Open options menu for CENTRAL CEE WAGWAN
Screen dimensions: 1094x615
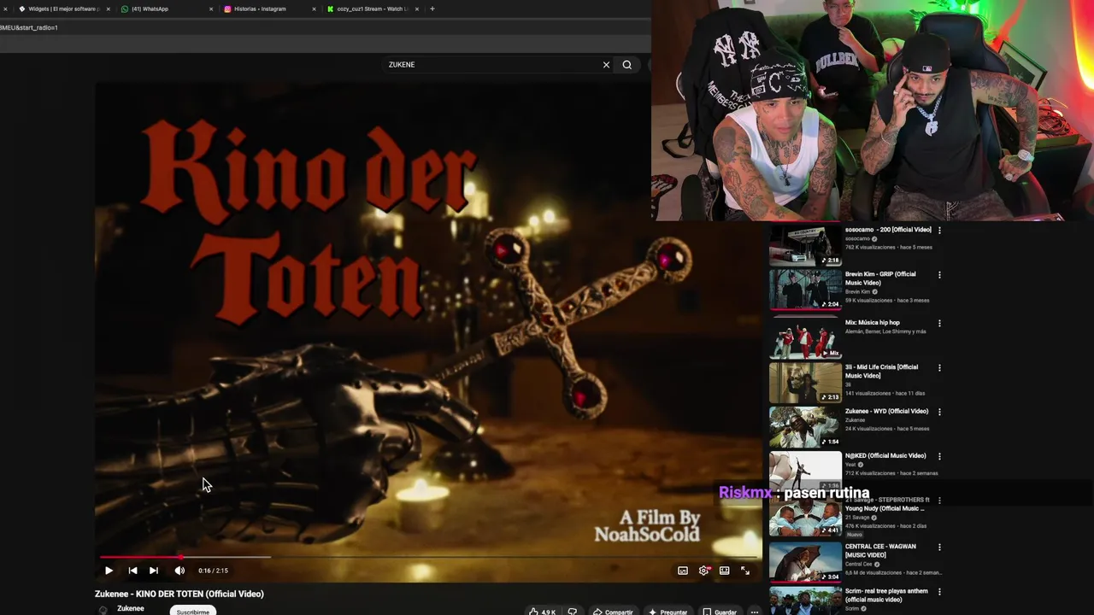(939, 548)
